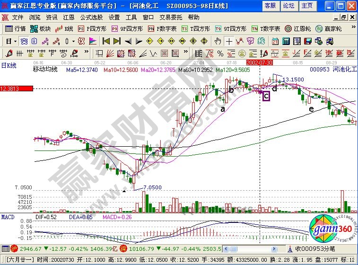This screenshot has width=358, height=265.
Task: Click the floppy disk save icon
Action: pyautogui.click(x=308, y=41)
